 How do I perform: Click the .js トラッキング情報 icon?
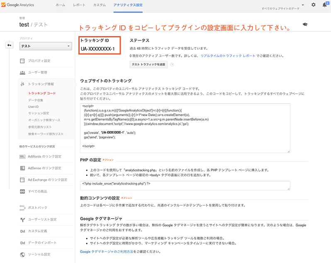[22, 84]
